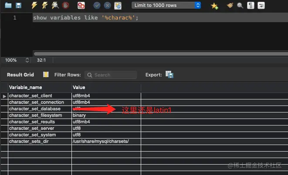This screenshot has height=175, width=288.
Task: Click utf8mb4 value for character_set_connection
Action: [x=106, y=102]
